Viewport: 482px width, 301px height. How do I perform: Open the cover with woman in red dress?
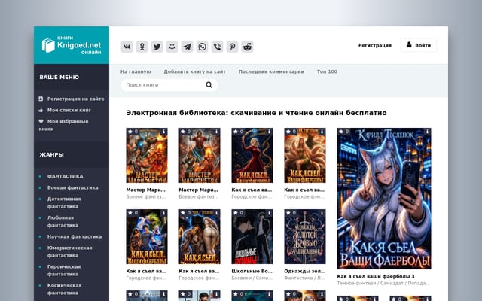click(252, 156)
